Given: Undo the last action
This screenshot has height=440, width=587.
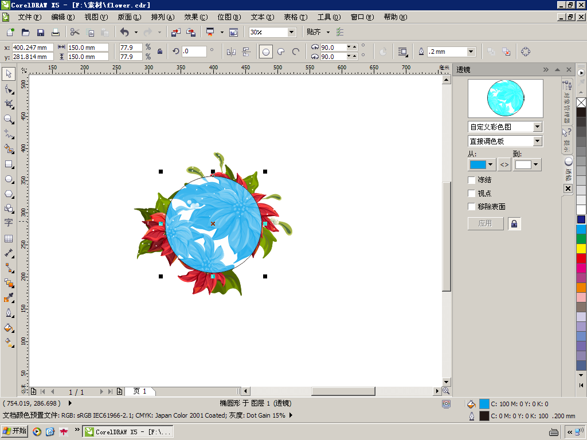Looking at the screenshot, I should (x=124, y=32).
